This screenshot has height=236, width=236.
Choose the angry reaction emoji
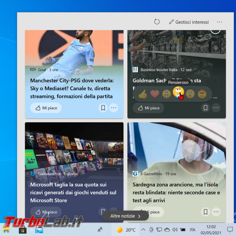pyautogui.click(x=202, y=94)
